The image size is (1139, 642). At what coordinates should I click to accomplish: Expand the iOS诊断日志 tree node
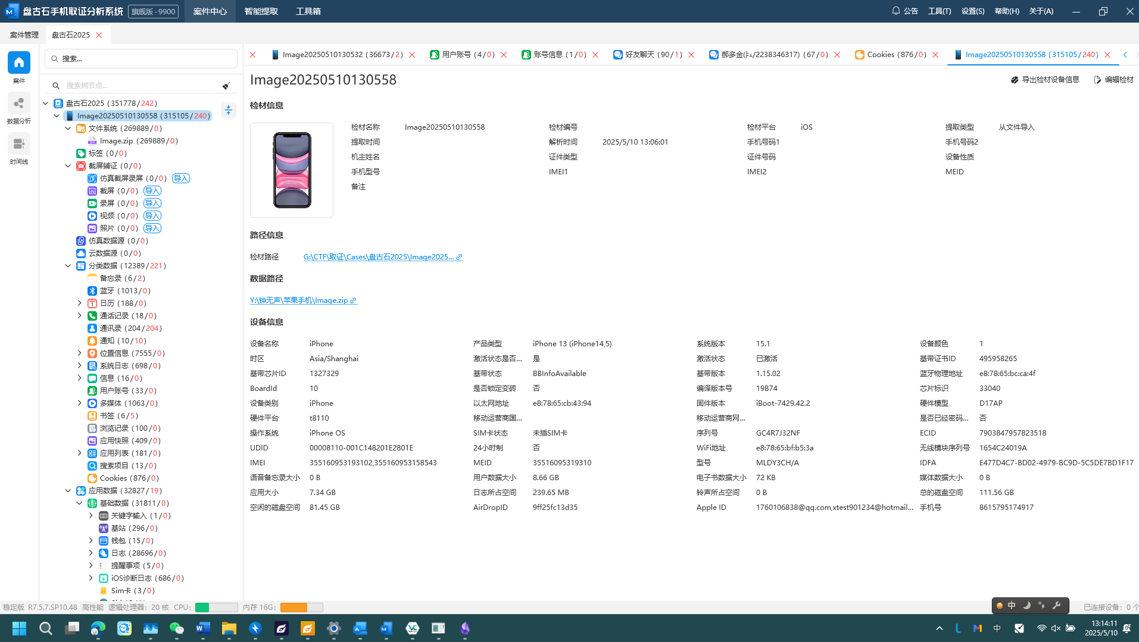point(91,578)
